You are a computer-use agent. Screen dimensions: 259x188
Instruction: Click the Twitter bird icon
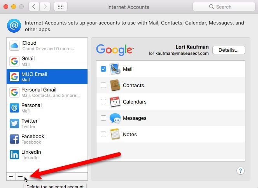pyautogui.click(x=14, y=123)
